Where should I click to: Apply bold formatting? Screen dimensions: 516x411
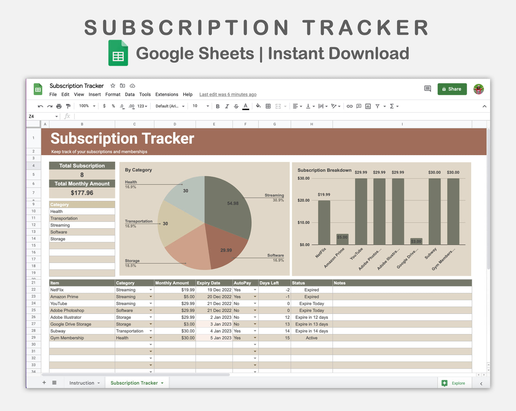click(218, 106)
